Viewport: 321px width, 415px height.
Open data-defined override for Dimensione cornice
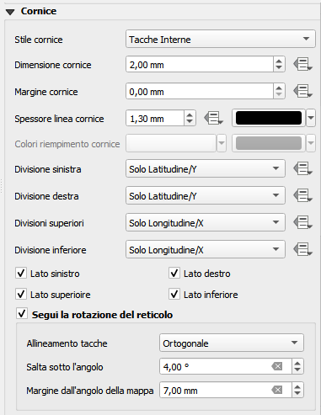click(302, 65)
